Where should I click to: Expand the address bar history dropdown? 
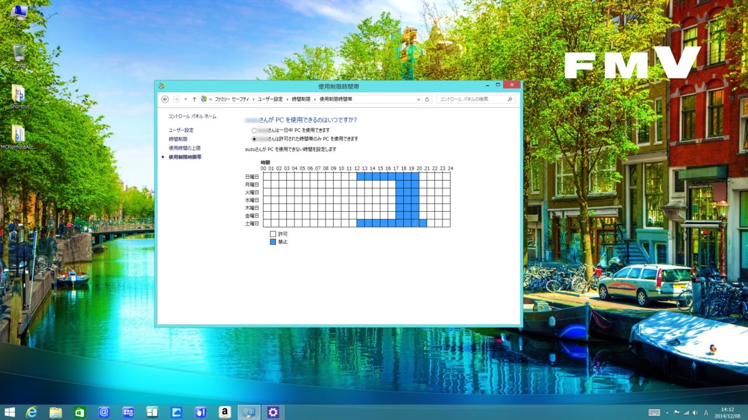(418, 99)
